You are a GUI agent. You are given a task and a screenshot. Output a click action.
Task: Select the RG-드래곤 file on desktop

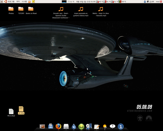[x=11, y=113]
